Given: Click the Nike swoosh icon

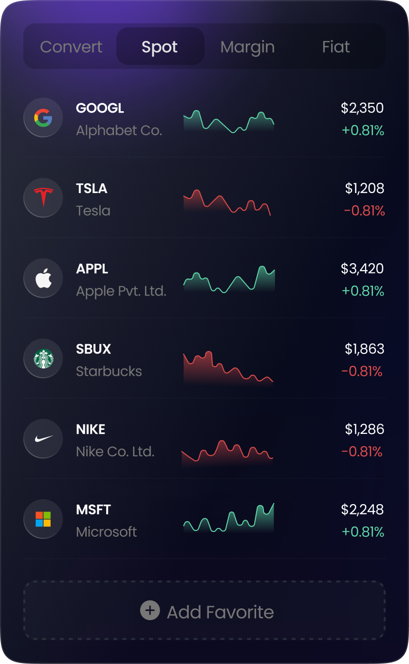Looking at the screenshot, I should click(x=43, y=439).
